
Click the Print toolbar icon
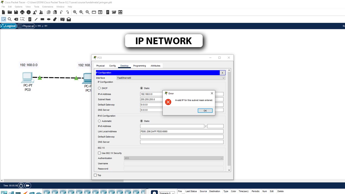pos(22,12)
